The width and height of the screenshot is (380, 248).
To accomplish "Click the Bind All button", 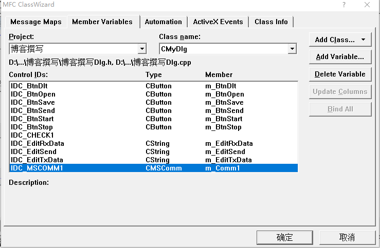I will [340, 109].
